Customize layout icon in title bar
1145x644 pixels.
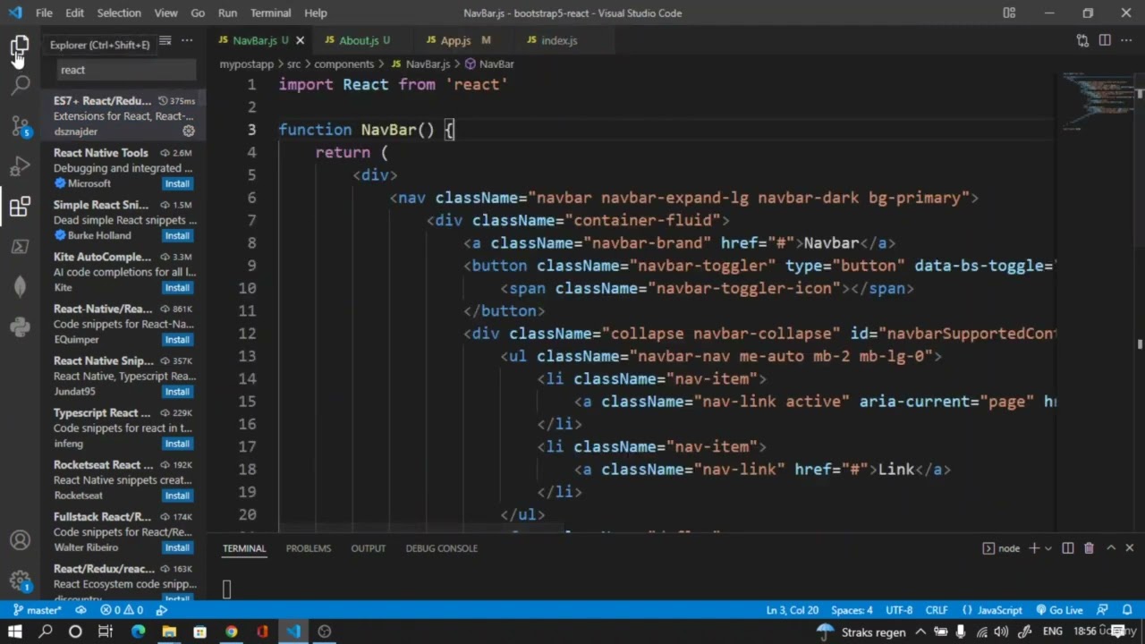(x=1009, y=13)
